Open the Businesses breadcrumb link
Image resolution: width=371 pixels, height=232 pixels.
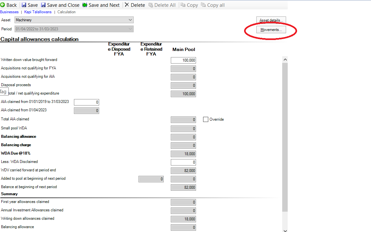click(x=9, y=12)
